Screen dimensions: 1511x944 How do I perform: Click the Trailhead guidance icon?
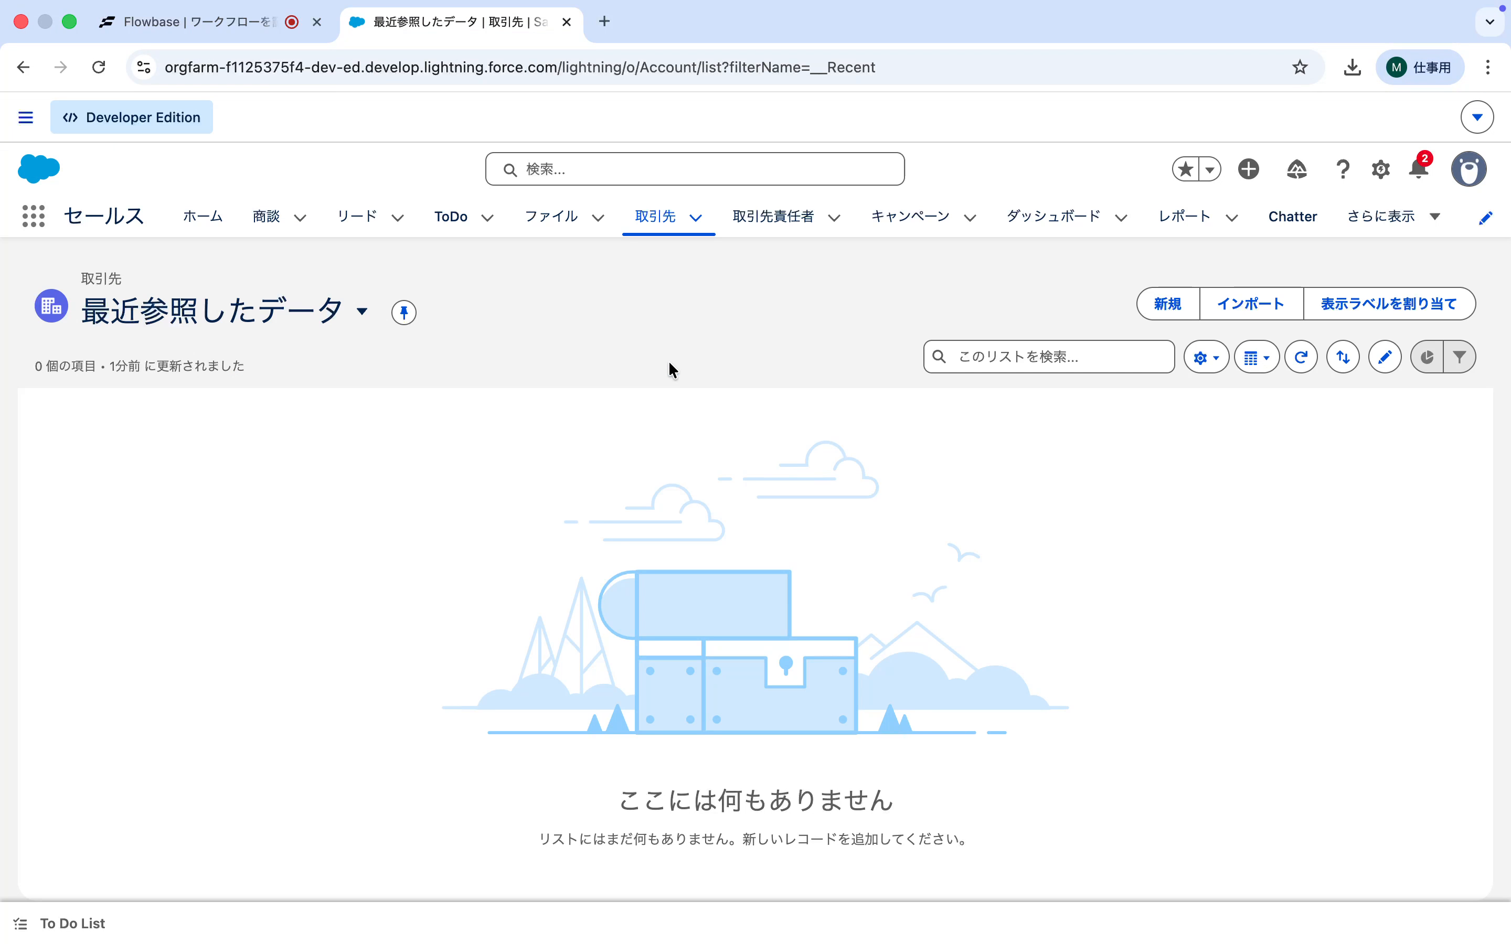coord(1296,169)
